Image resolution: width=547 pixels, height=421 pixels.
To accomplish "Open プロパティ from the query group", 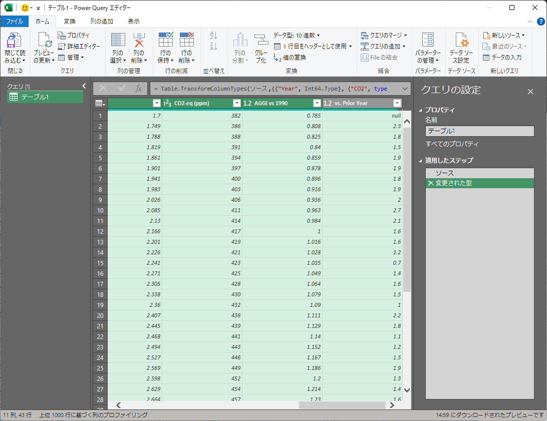I will (x=74, y=35).
